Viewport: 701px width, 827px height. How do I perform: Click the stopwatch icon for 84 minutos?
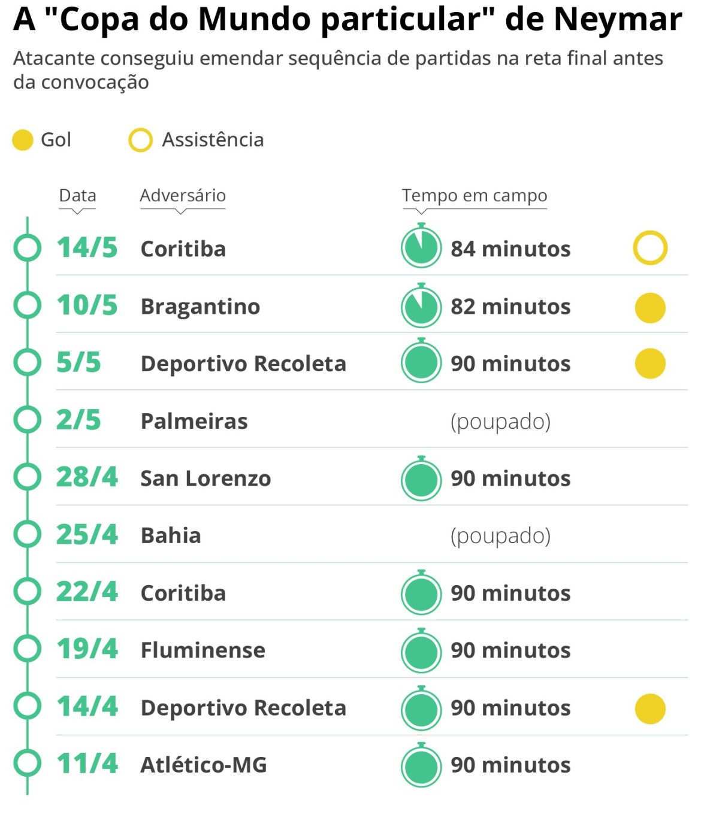(x=421, y=246)
